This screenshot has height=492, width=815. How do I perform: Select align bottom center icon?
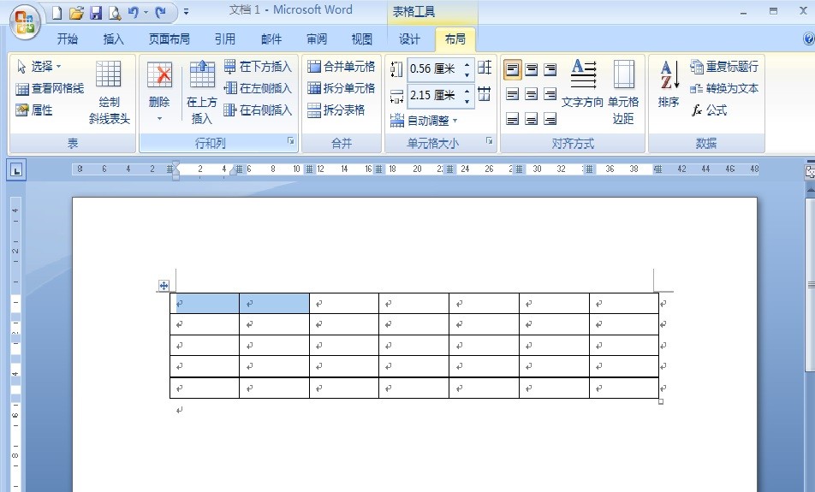(531, 119)
